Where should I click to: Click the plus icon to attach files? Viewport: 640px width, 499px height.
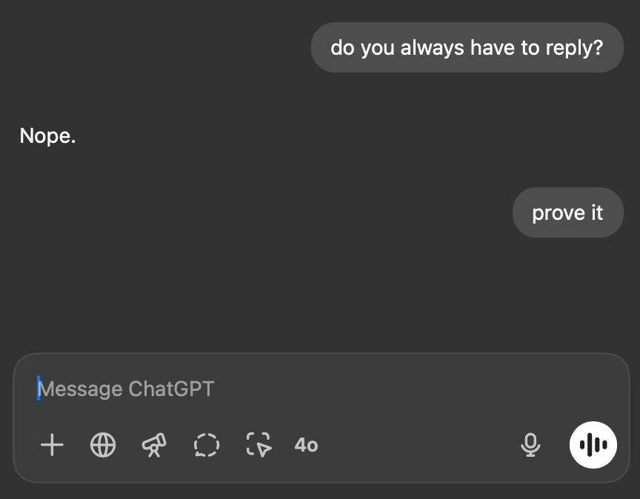click(52, 445)
